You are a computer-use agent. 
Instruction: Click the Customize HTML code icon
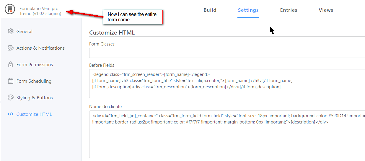click(x=11, y=114)
